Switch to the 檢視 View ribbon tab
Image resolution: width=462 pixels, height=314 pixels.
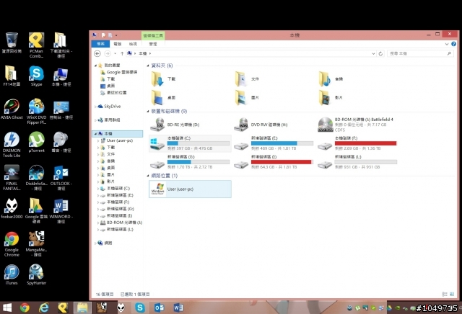[x=133, y=44]
